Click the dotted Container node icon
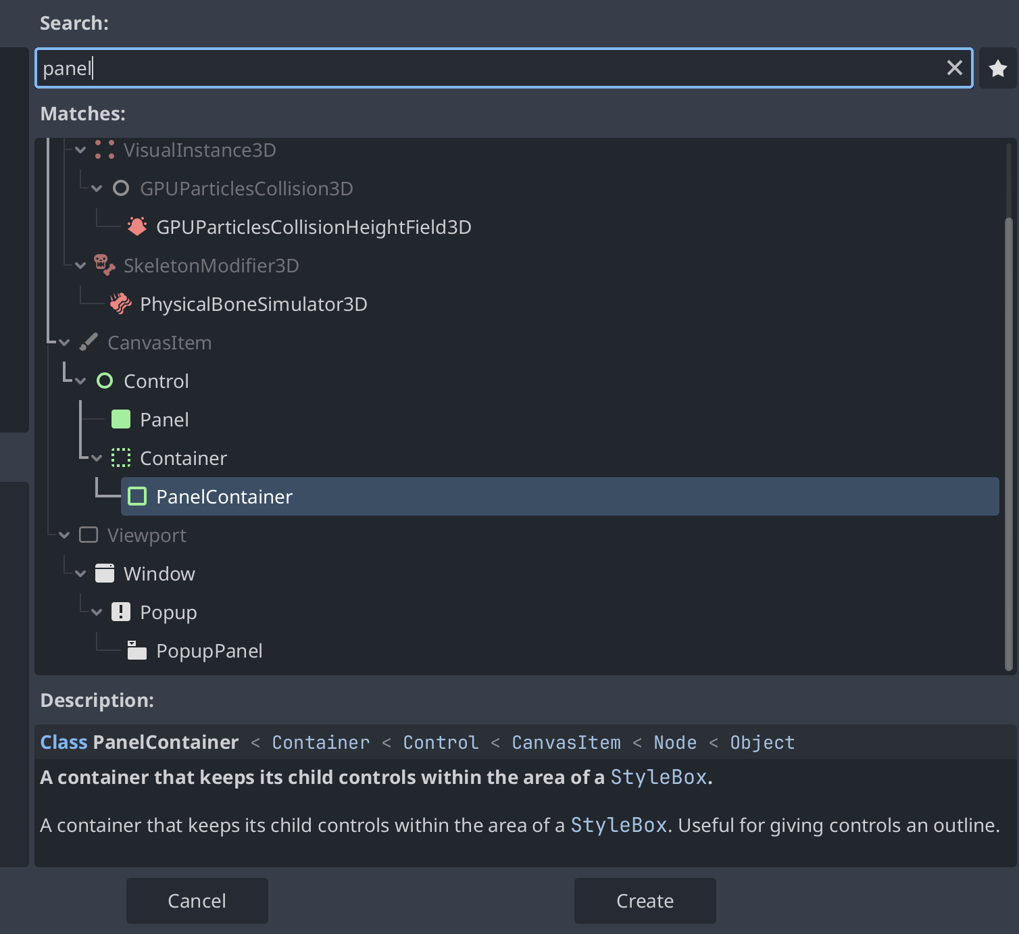This screenshot has height=934, width=1019. coord(120,458)
